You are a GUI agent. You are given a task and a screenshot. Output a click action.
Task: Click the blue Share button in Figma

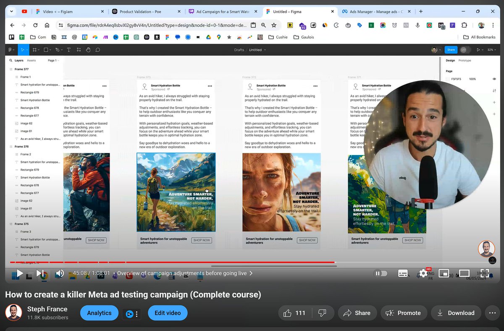(451, 50)
